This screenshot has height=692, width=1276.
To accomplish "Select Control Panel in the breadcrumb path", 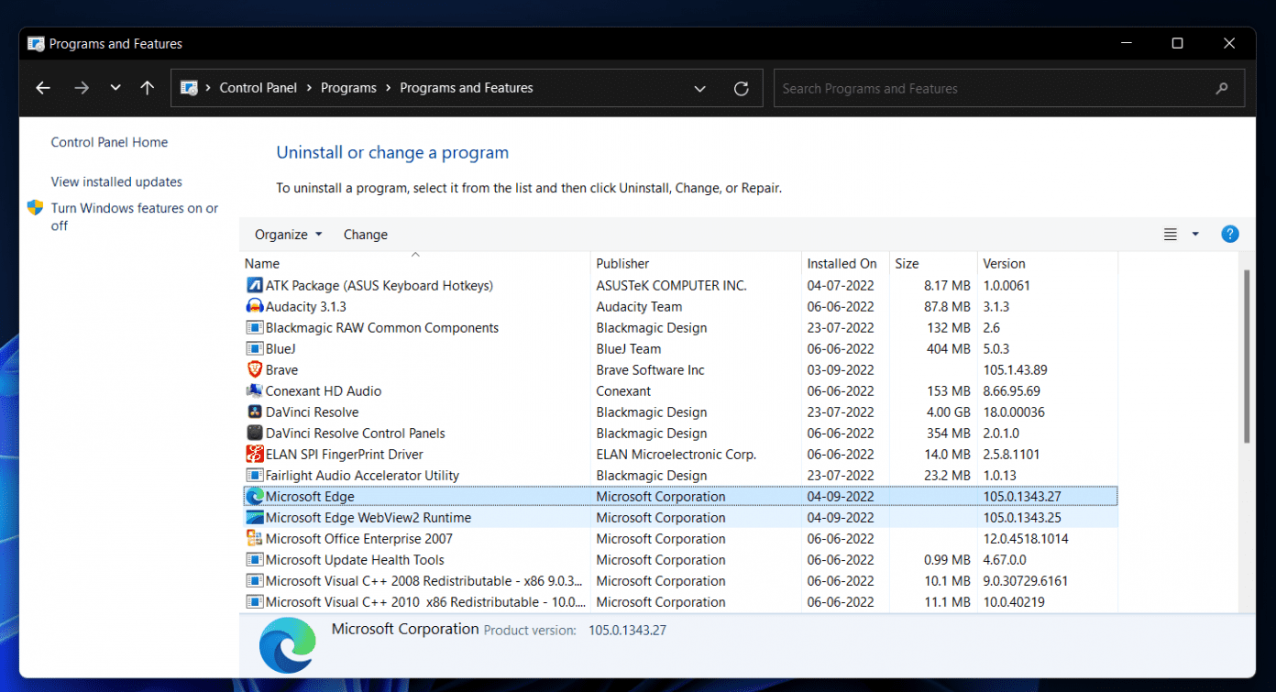I will pyautogui.click(x=258, y=87).
